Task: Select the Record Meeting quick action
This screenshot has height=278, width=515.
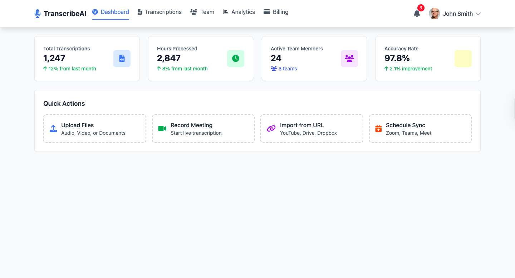Action: click(203, 129)
